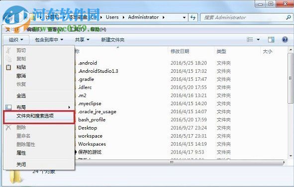Open the address bar history dropdown arrow

pos(185,17)
